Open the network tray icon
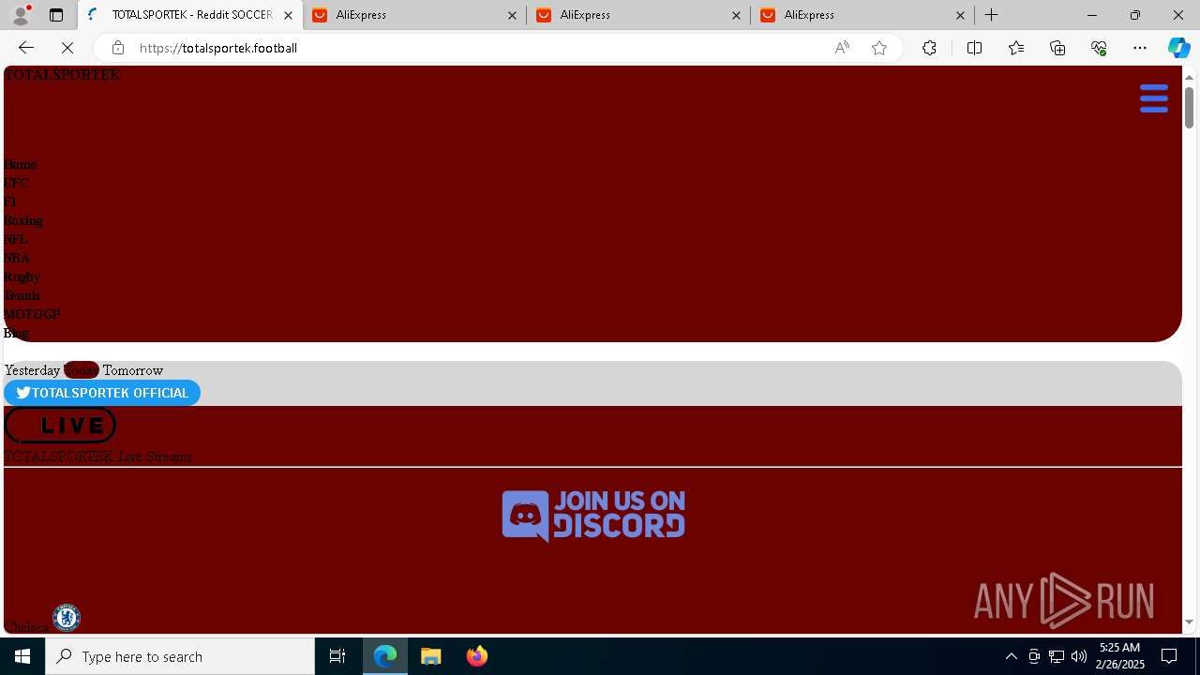This screenshot has width=1200, height=675. [x=1056, y=656]
